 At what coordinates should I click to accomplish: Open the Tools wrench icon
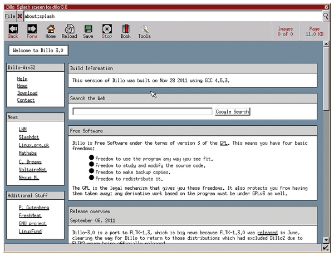[144, 31]
